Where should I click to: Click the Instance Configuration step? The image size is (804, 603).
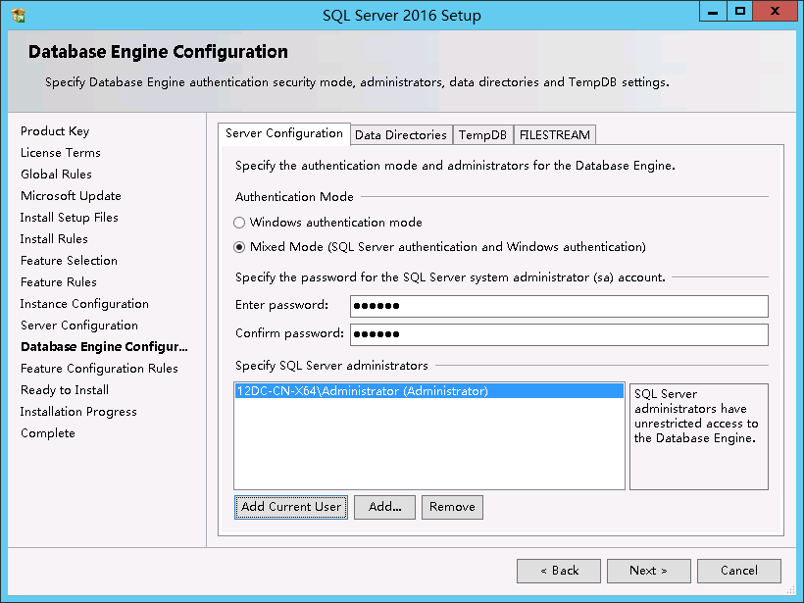pos(84,304)
